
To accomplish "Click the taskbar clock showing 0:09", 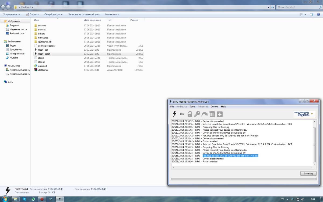I will 313,199.
